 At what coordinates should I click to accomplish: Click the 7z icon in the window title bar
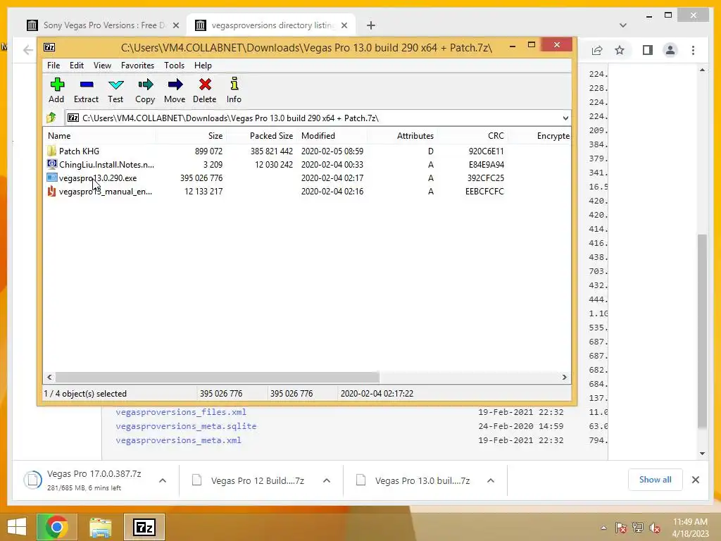(x=49, y=47)
